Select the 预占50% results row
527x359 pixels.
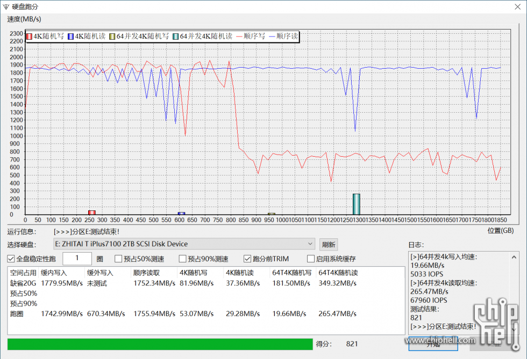pyautogui.click(x=205, y=294)
